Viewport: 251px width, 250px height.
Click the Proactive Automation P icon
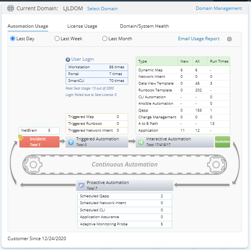click(81, 186)
